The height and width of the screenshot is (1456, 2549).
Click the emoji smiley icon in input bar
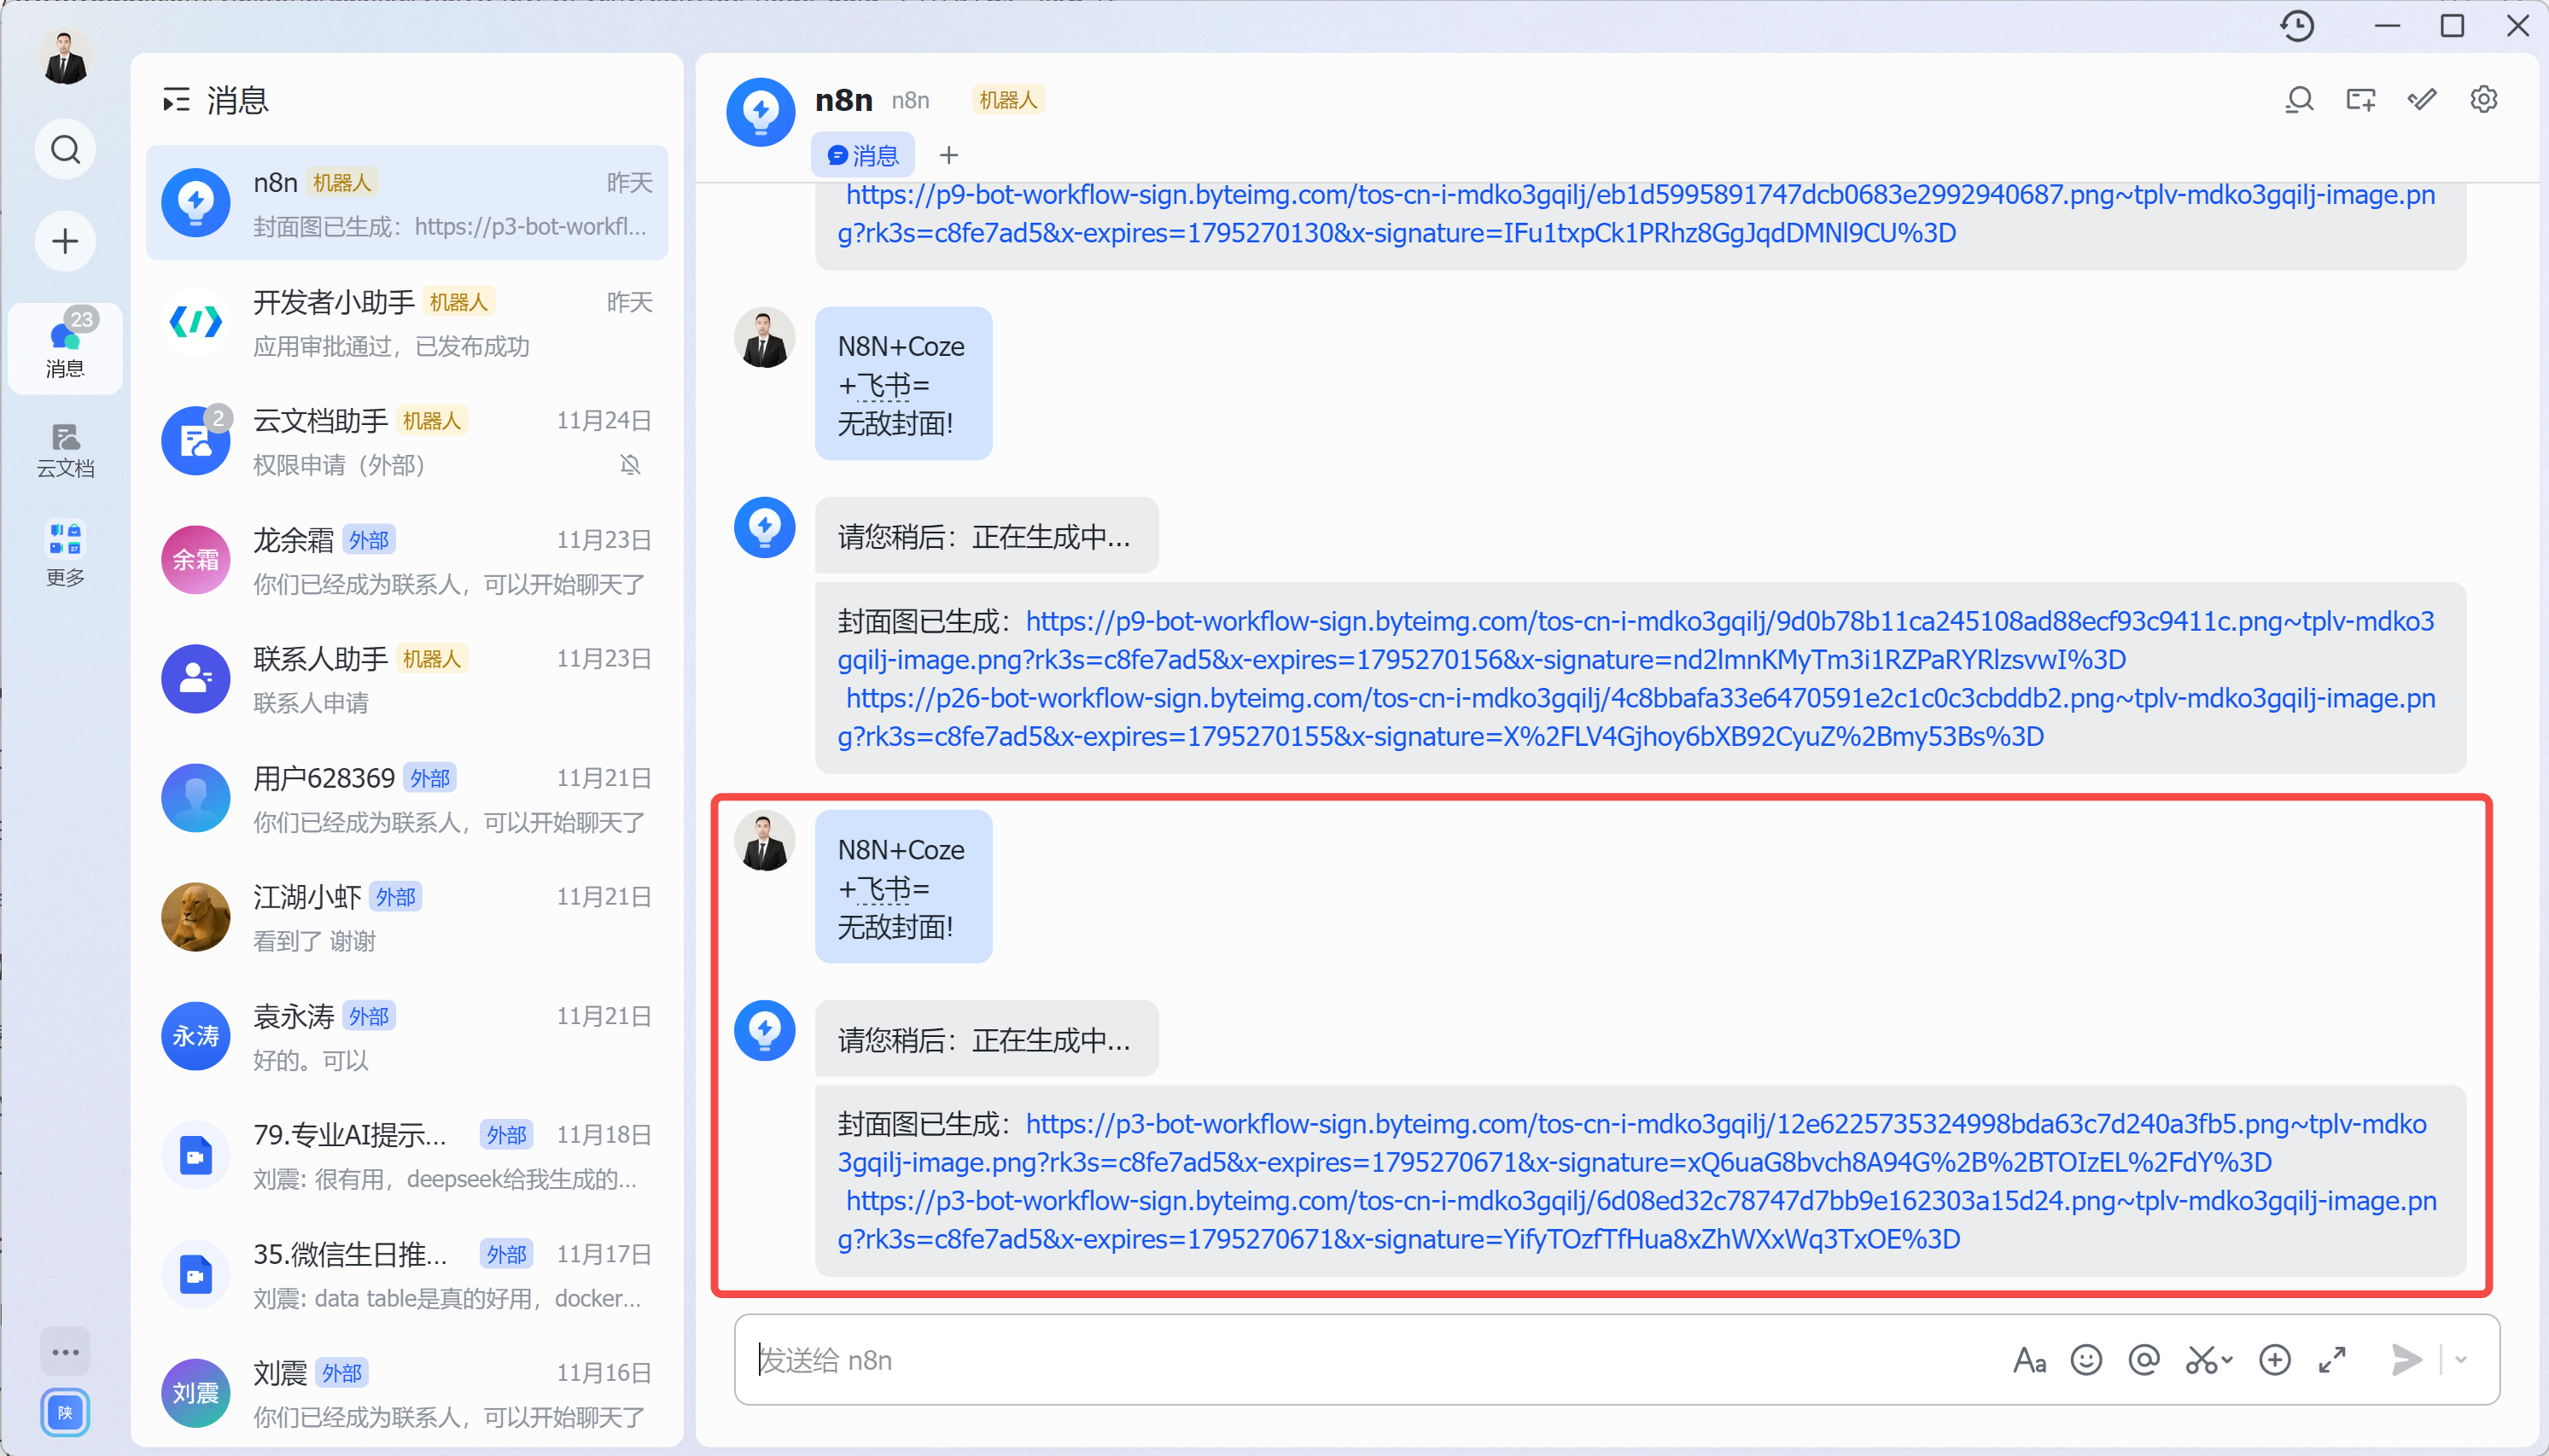pyautogui.click(x=2086, y=1360)
